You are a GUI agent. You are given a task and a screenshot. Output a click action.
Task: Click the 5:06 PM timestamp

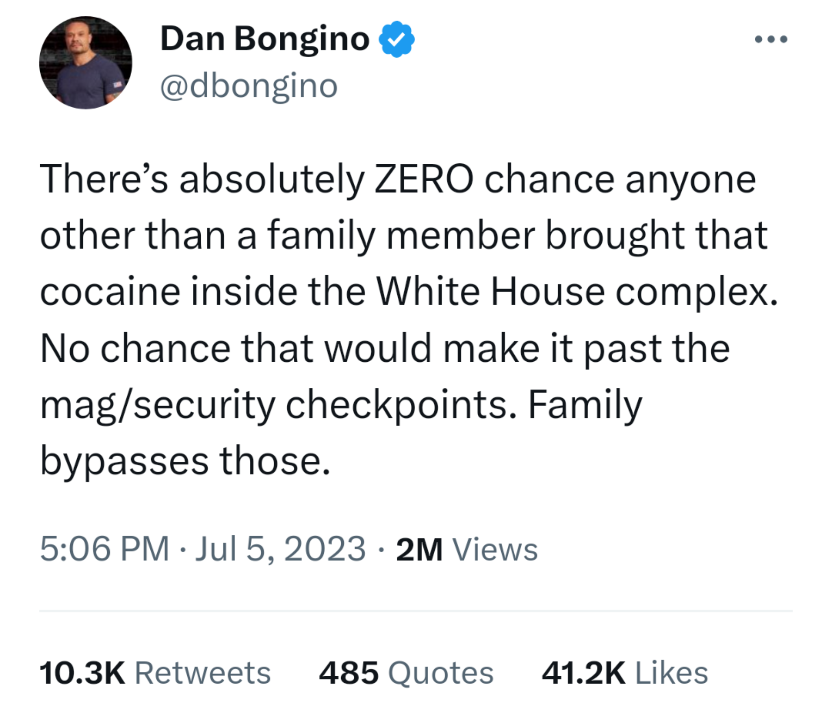(104, 549)
